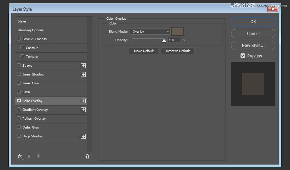
Task: Click the trash icon to delete effect
Action: [87, 156]
